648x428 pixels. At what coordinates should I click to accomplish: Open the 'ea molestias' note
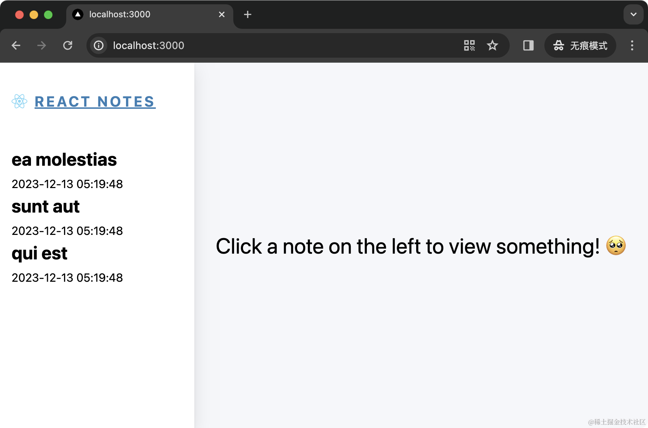click(64, 160)
